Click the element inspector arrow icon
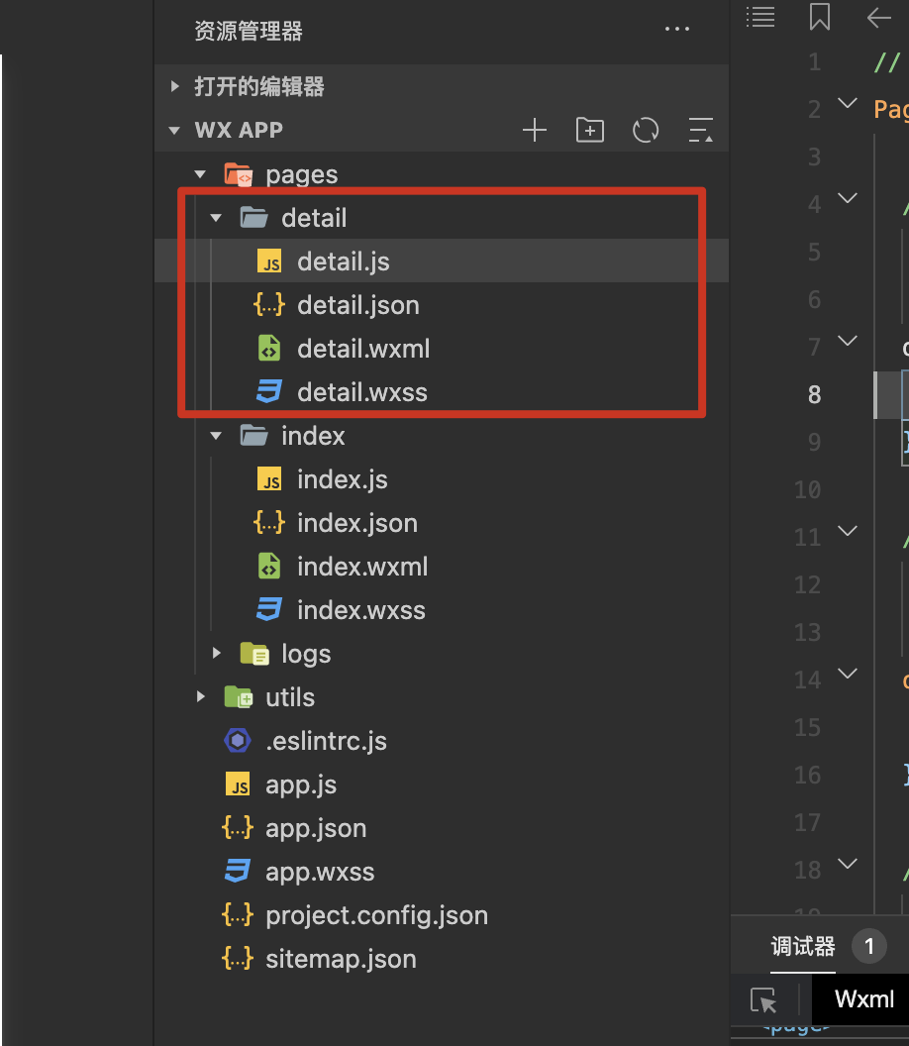909x1046 pixels. pos(763,1000)
